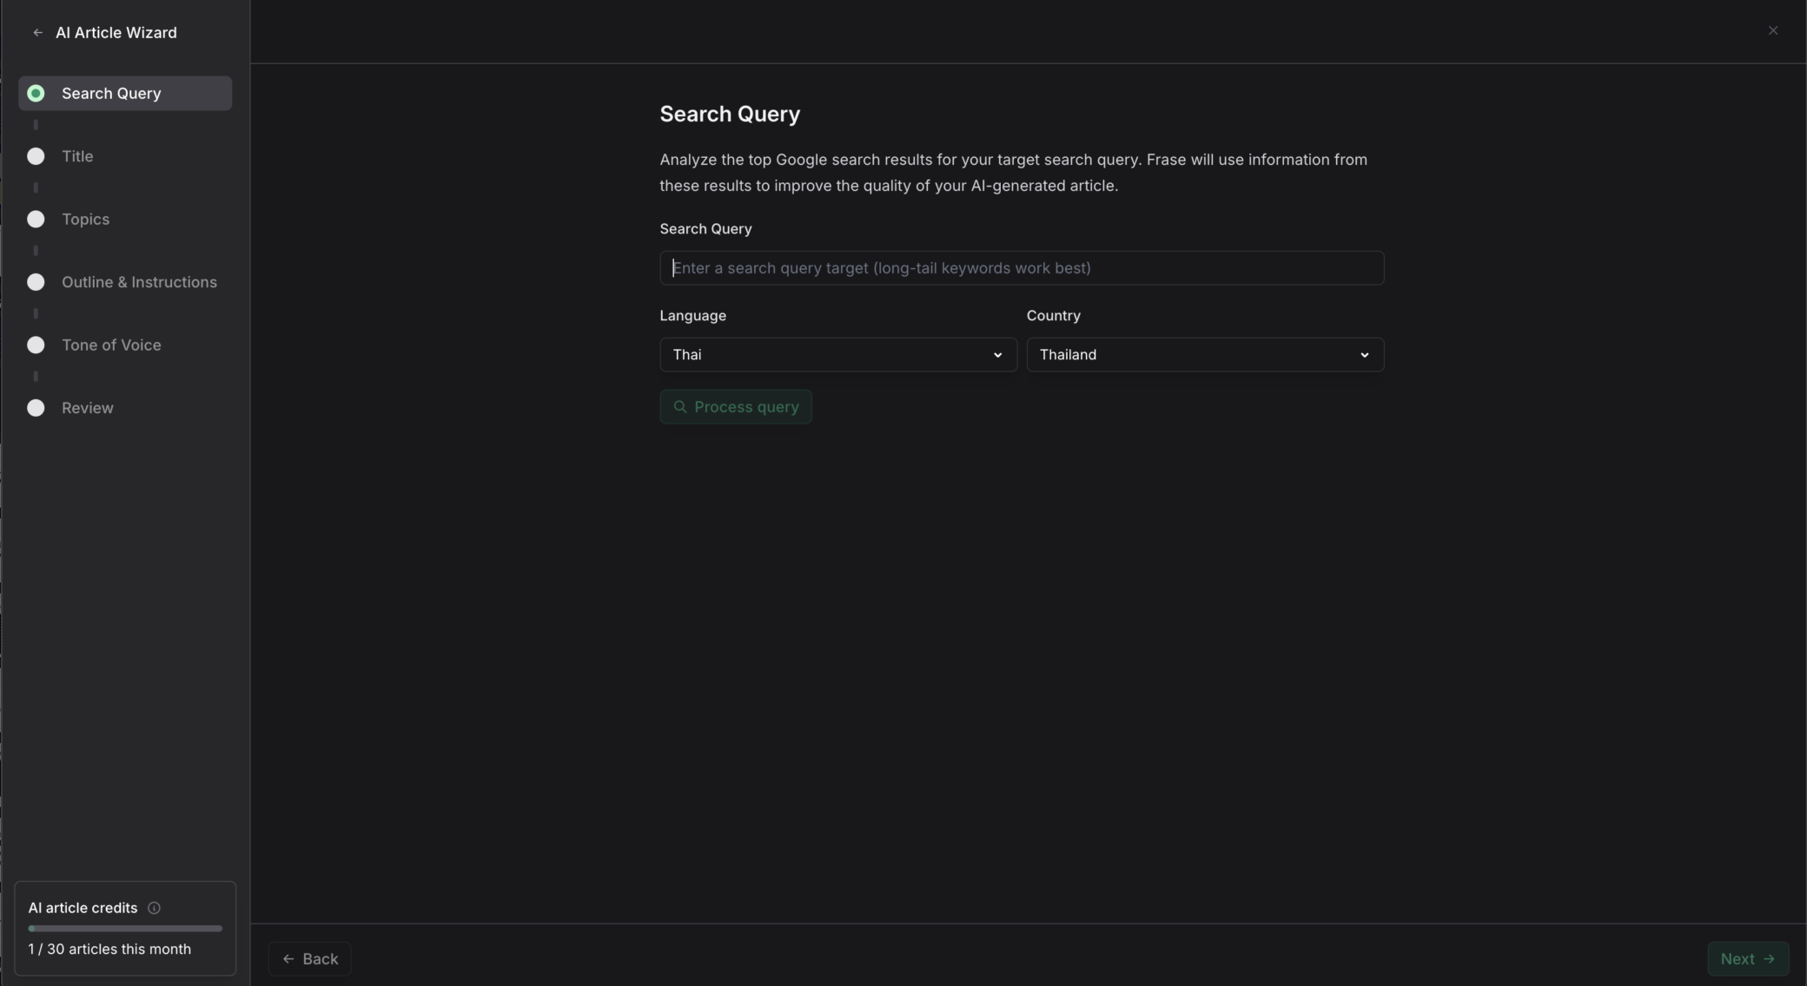Screen dimensions: 1807x986
Task: Jump to the Review step label
Action: (x=87, y=408)
